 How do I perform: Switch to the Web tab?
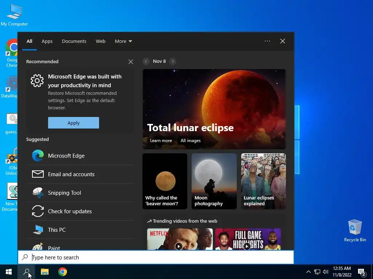[x=101, y=41]
